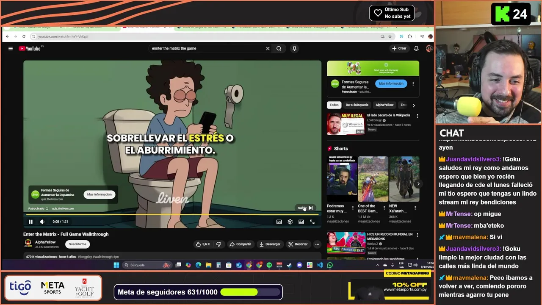Open Steam from the taskbar
This screenshot has width=542, height=305.
click(x=290, y=265)
